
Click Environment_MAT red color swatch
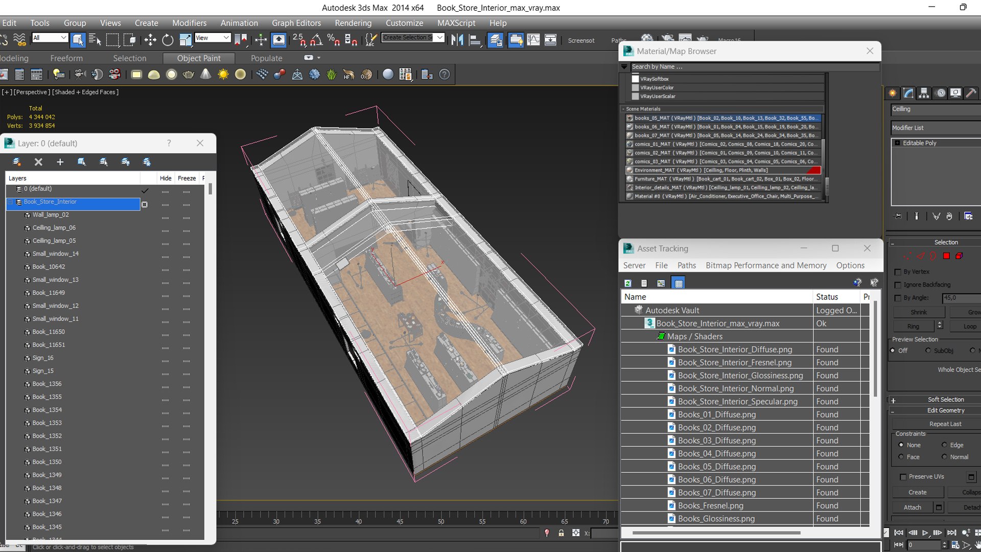pyautogui.click(x=814, y=170)
